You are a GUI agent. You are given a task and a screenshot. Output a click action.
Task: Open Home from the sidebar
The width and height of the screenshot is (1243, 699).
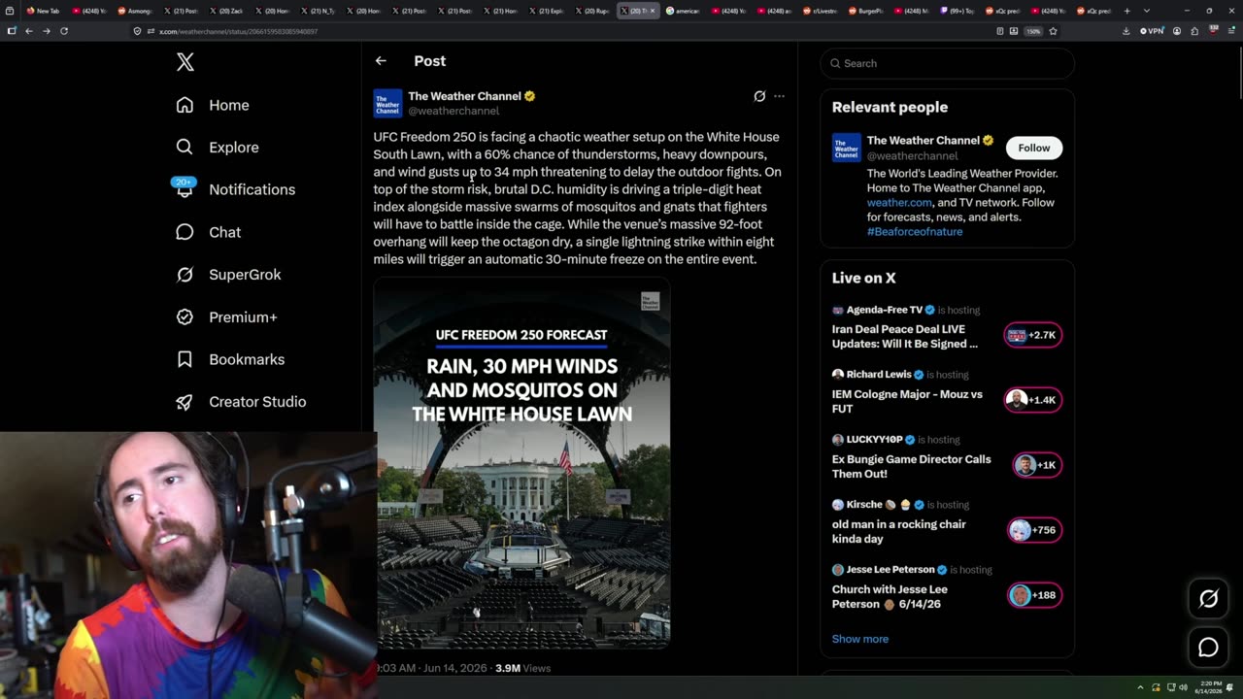pos(213,105)
